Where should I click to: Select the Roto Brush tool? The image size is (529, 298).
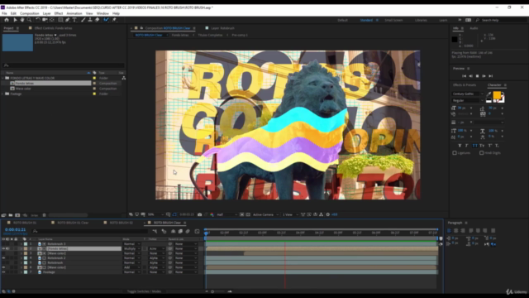coord(106,20)
